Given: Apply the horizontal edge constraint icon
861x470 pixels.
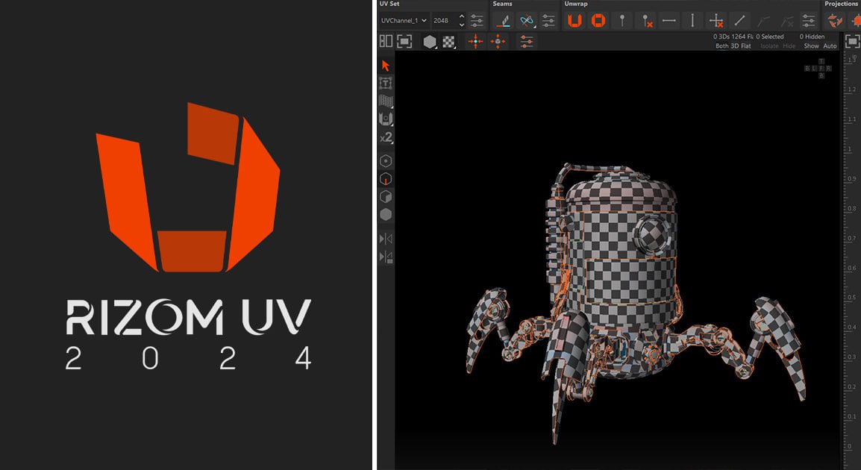Looking at the screenshot, I should 669,21.
